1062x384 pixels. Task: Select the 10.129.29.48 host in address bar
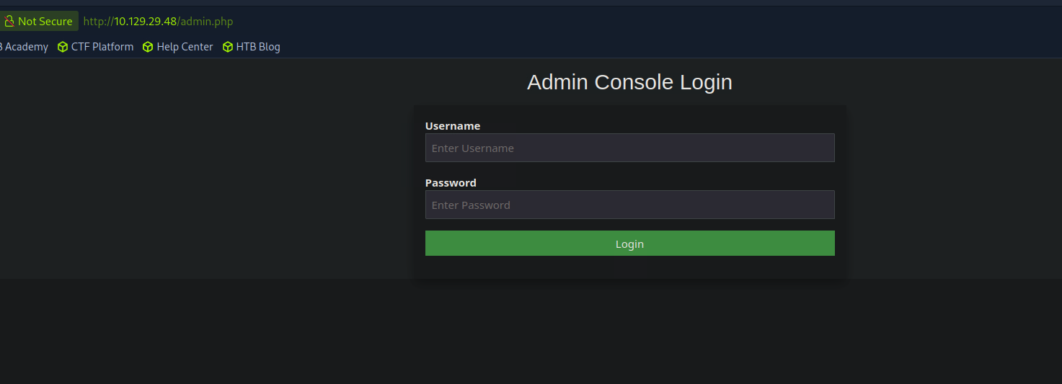[145, 22]
